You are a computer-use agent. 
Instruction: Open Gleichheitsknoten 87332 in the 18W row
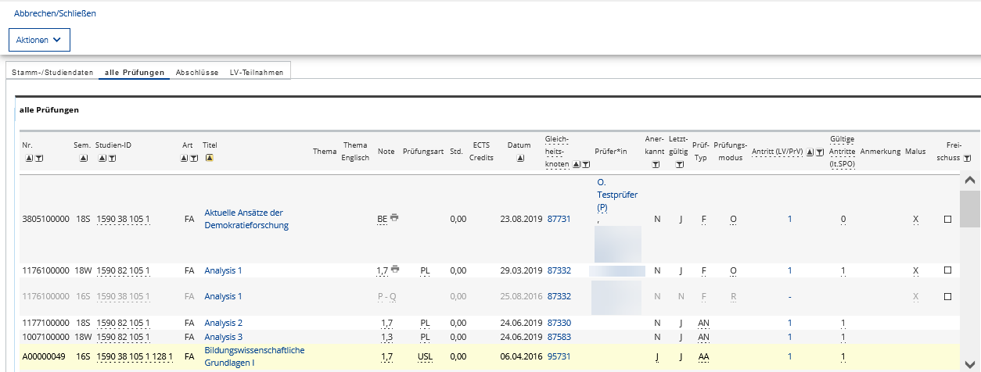(559, 270)
